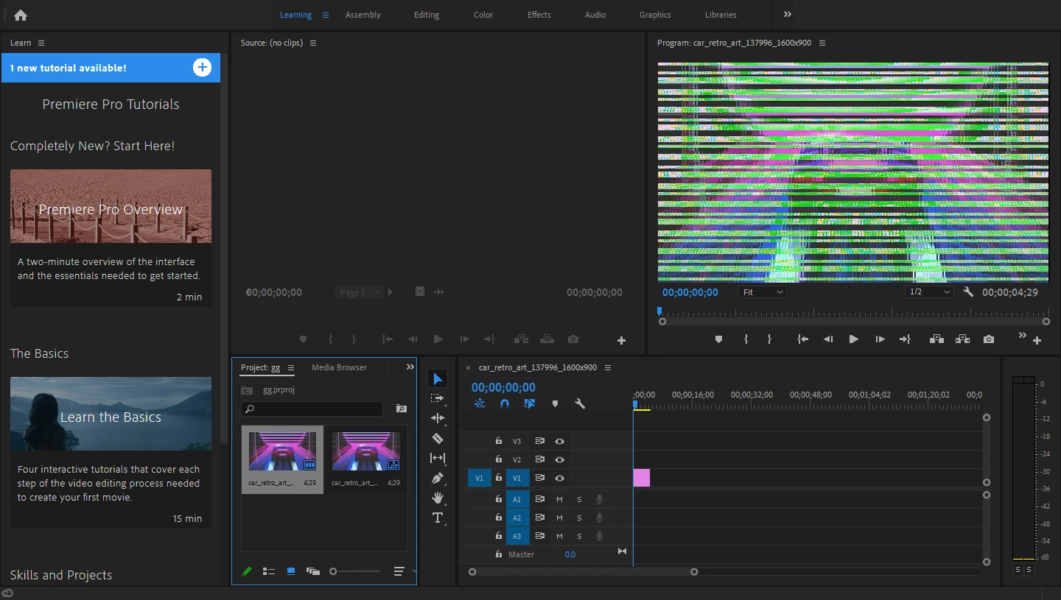Click Program monitor current timecode 00;00;00;00
Image resolution: width=1061 pixels, height=600 pixels.
[690, 292]
